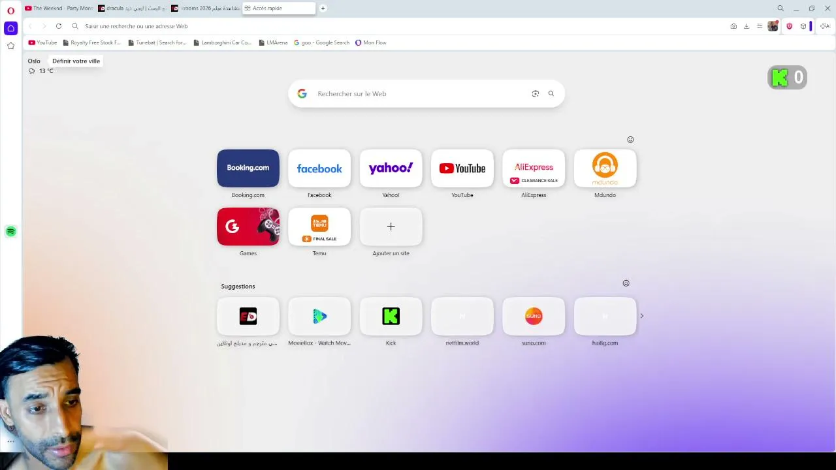This screenshot has height=470, width=836.
Task: Open Kick suggestion tile
Action: pos(391,317)
